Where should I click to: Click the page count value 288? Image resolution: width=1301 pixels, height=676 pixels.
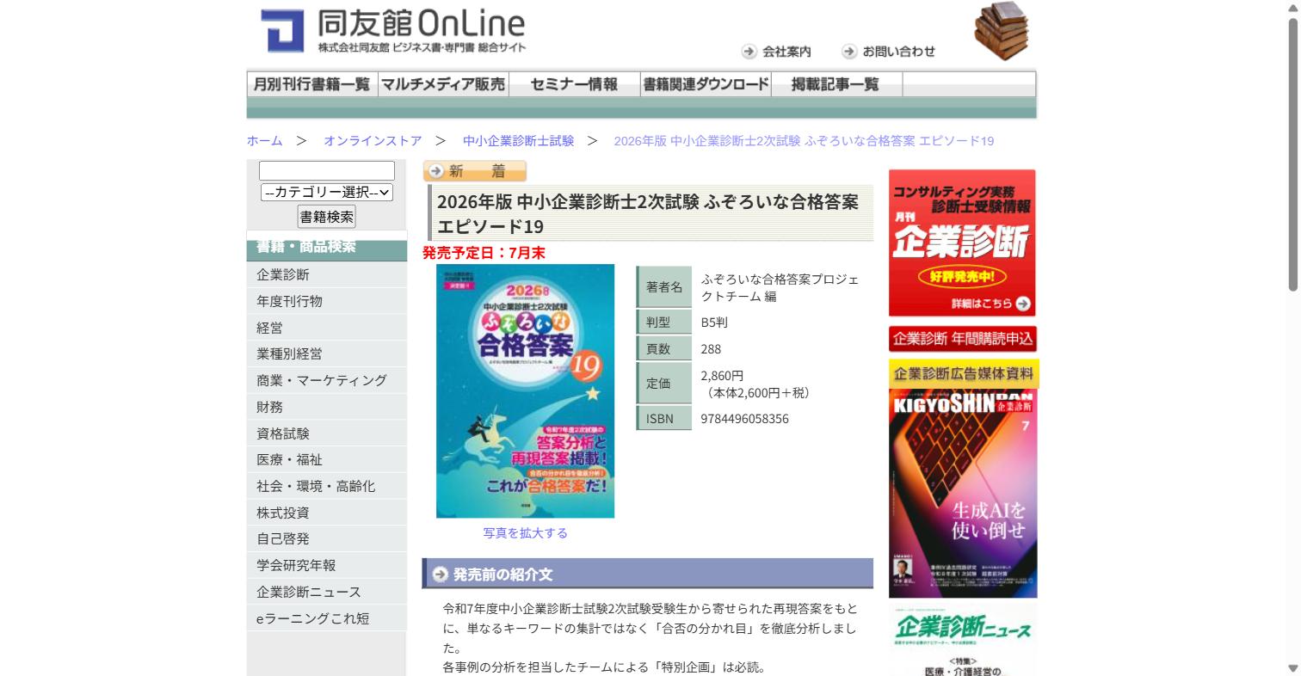pos(711,349)
